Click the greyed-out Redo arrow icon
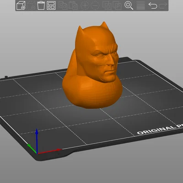Screen dimensions: 183x183 click(x=163, y=5)
